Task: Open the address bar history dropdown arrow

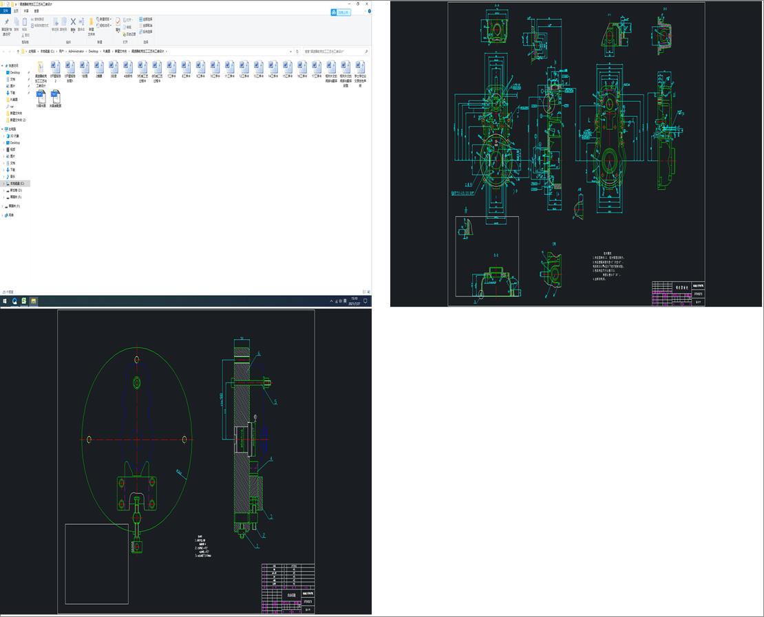Action: coord(291,51)
